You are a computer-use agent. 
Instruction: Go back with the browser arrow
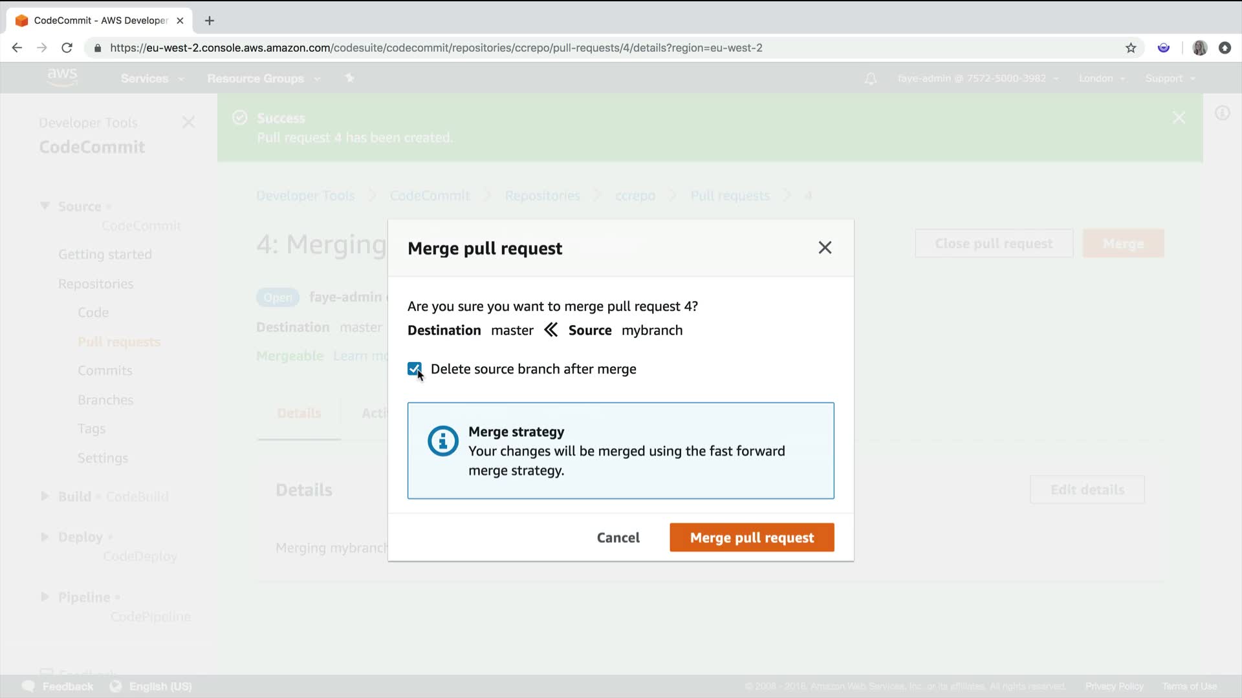point(17,48)
